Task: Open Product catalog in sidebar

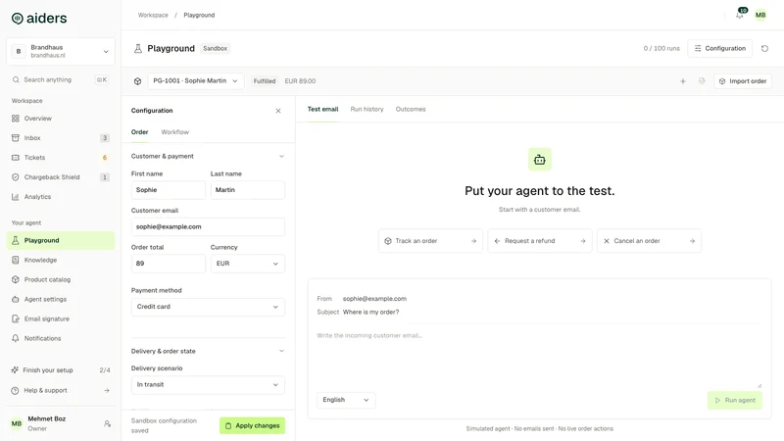Action: point(61,279)
